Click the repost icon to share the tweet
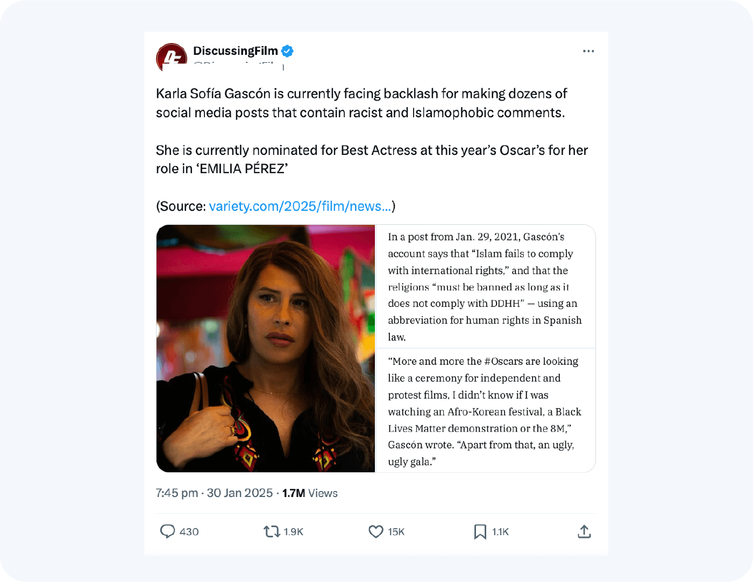Viewport: 753px width, 582px height. (x=272, y=531)
